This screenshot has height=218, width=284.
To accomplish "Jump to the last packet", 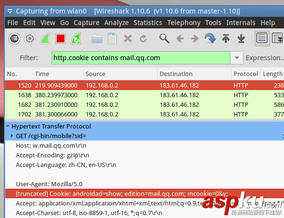I will [x=241, y=38].
